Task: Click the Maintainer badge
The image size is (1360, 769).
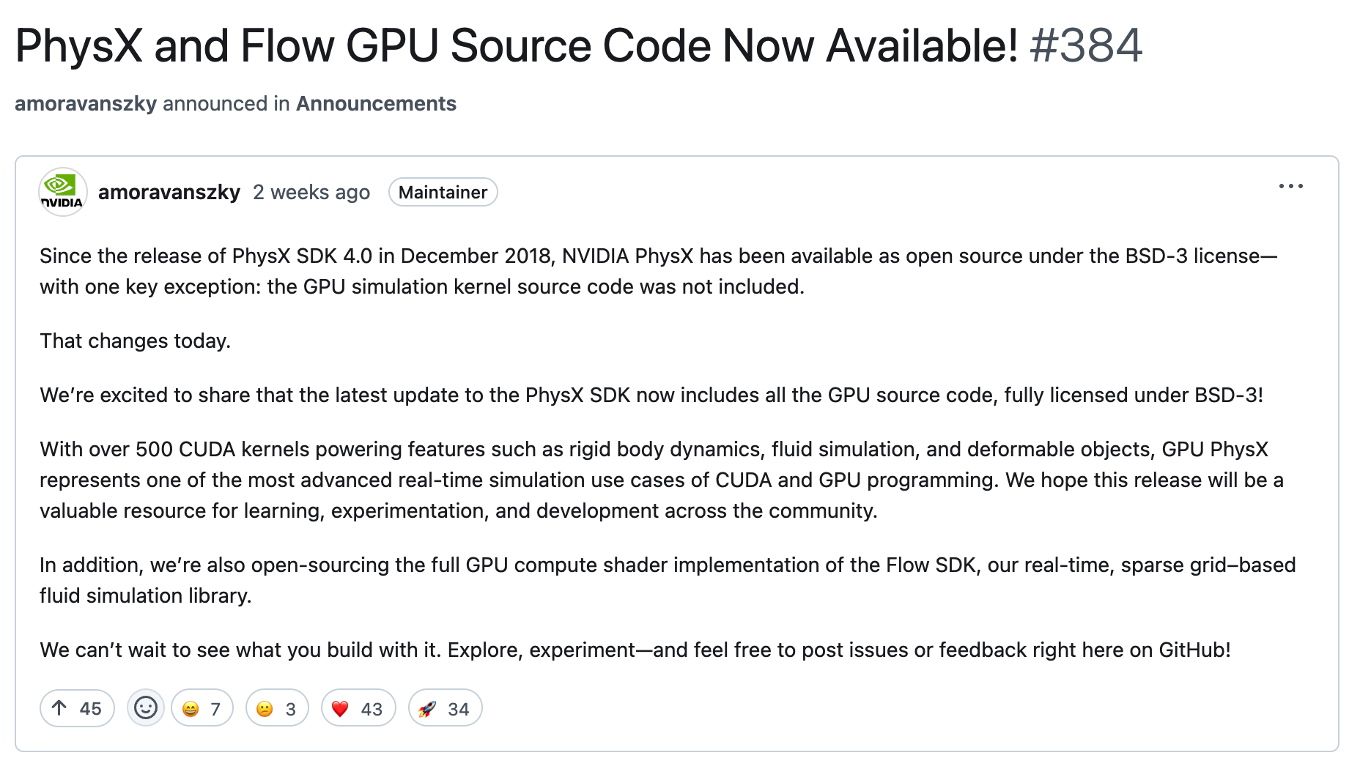Action: pos(443,192)
